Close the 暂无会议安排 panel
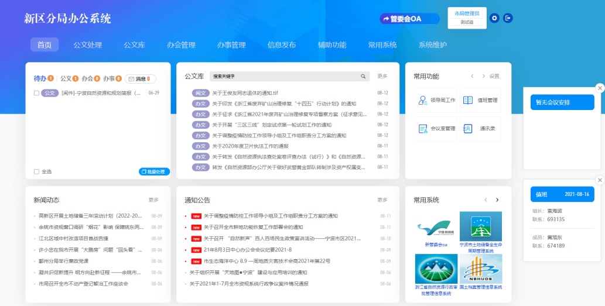The height and width of the screenshot is (306, 605). [599, 88]
